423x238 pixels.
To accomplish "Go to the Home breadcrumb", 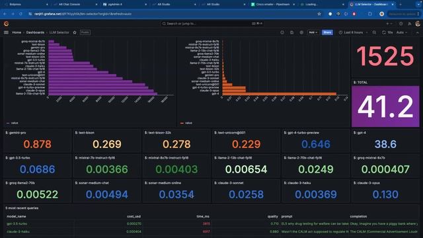I will [17, 32].
